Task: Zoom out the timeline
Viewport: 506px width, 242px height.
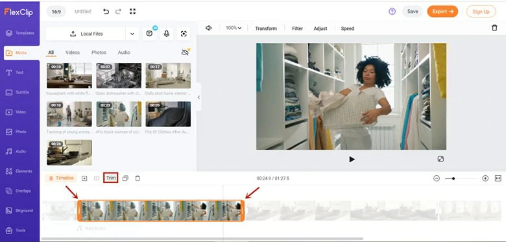Action: point(437,178)
